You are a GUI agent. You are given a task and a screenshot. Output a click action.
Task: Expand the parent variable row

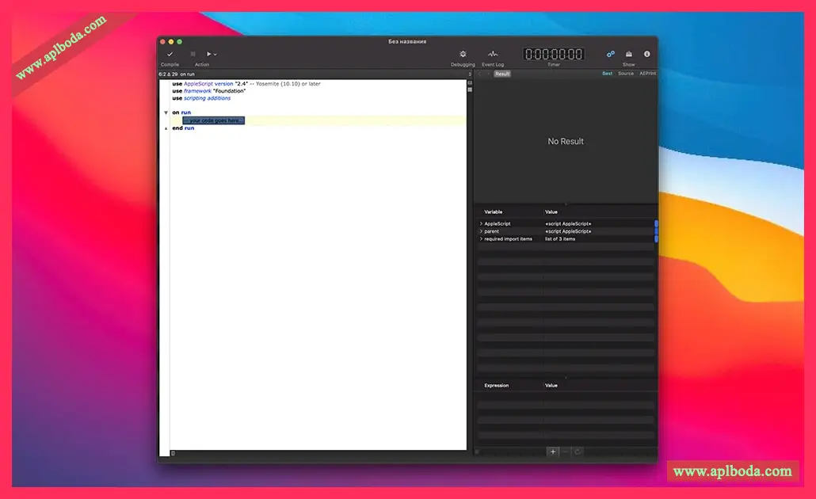pos(481,231)
